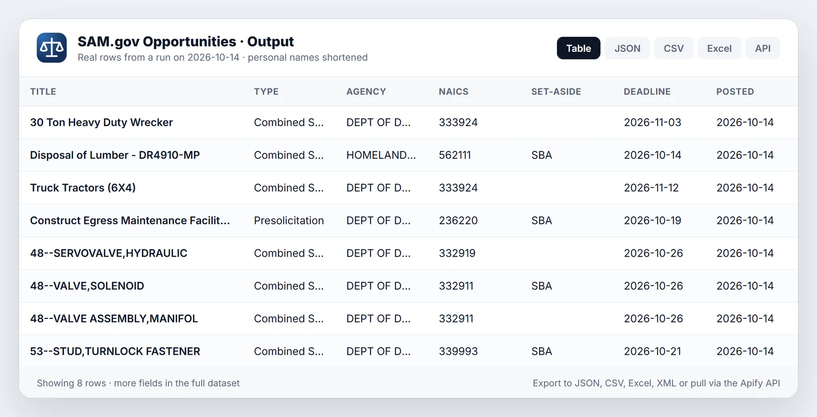This screenshot has width=817, height=417.
Task: Click the SET-ASIDE column header
Action: pos(556,91)
